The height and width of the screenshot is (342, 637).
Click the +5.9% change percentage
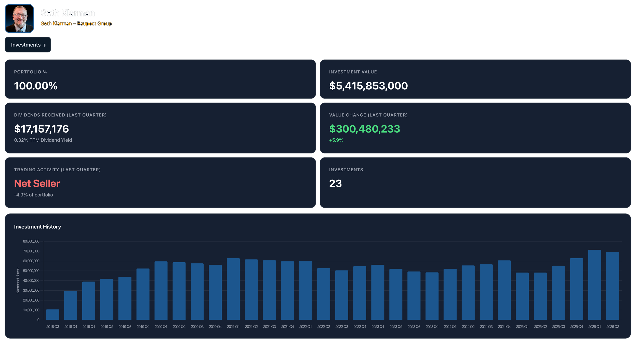click(336, 140)
